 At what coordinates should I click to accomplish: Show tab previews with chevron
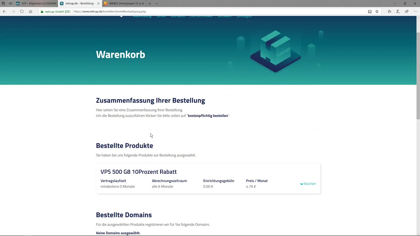coord(157,4)
